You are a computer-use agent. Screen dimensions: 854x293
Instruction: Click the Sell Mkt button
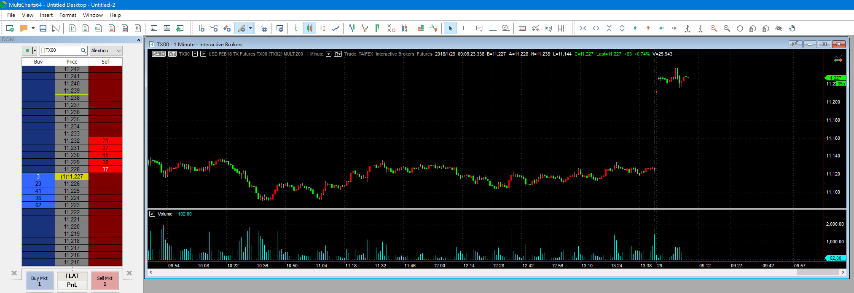(105, 281)
